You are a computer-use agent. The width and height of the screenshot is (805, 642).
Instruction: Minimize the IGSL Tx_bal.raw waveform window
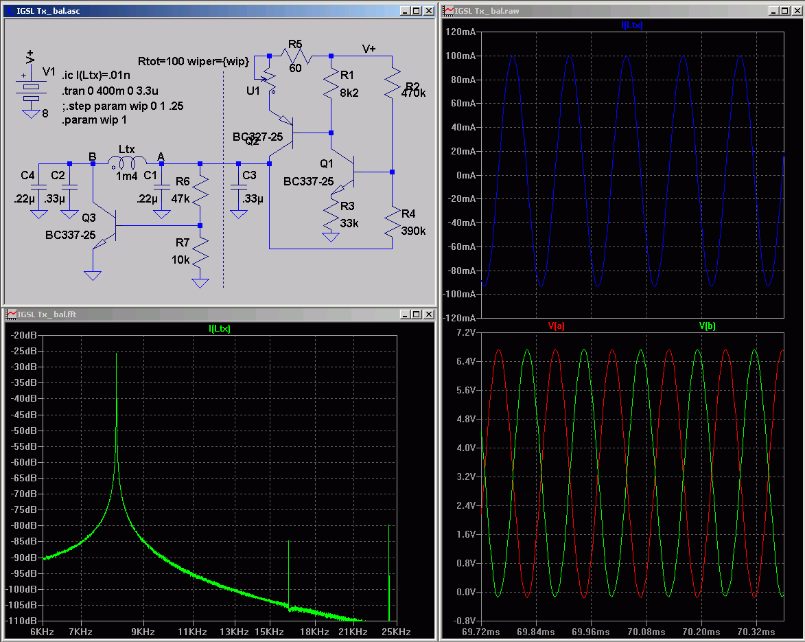(773, 11)
